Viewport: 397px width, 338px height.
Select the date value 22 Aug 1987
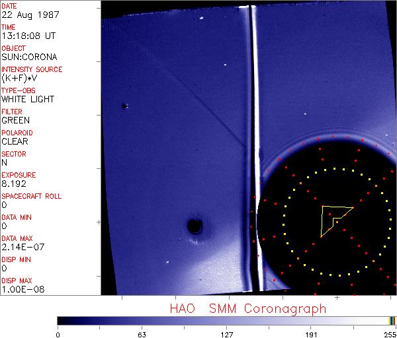click(28, 15)
